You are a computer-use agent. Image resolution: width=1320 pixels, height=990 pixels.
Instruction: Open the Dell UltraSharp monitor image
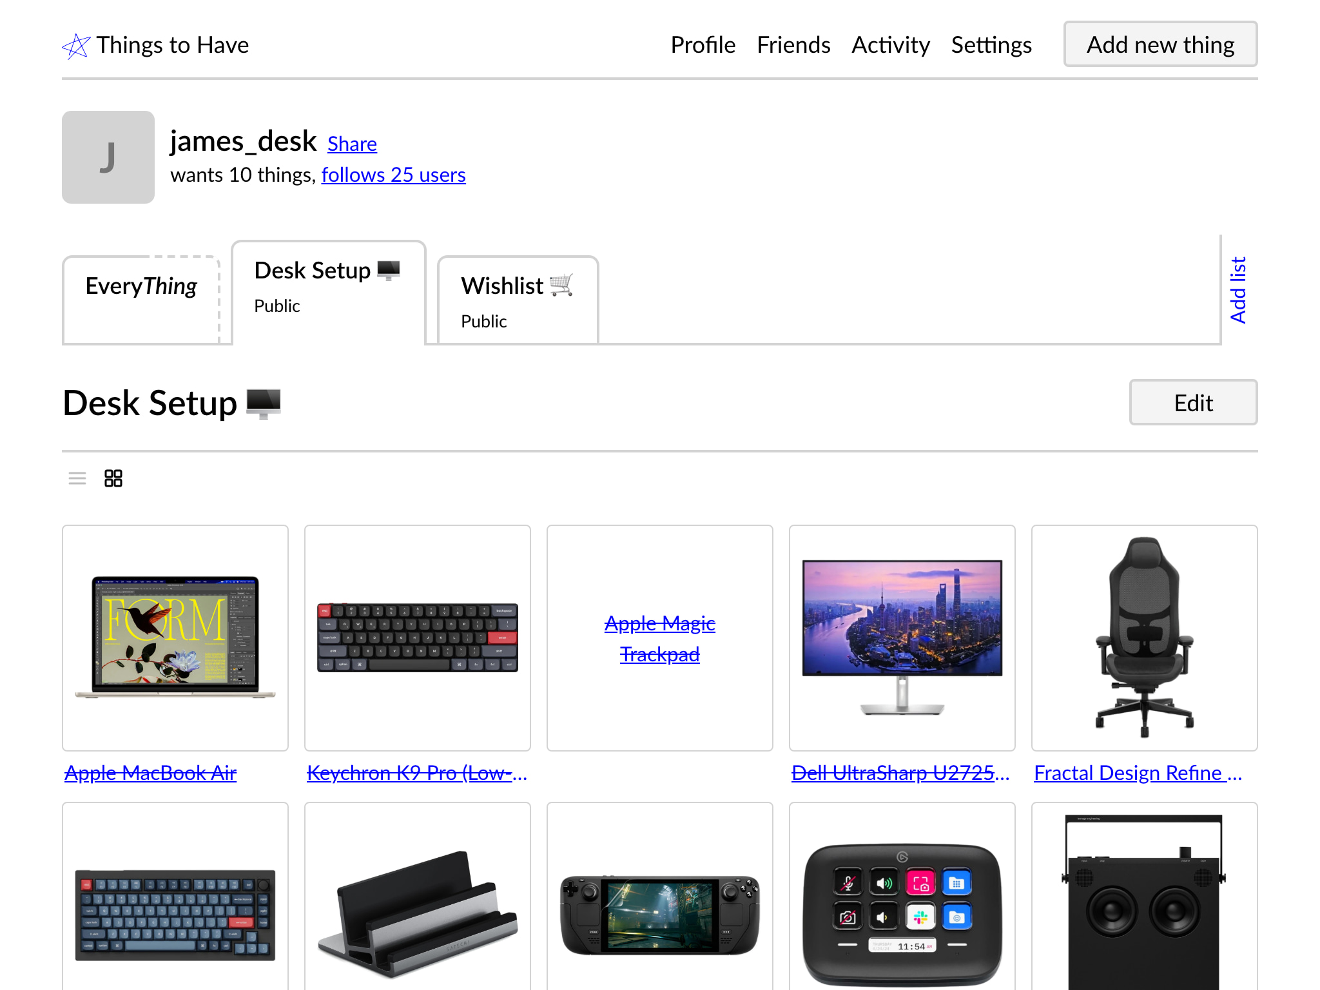click(x=902, y=638)
